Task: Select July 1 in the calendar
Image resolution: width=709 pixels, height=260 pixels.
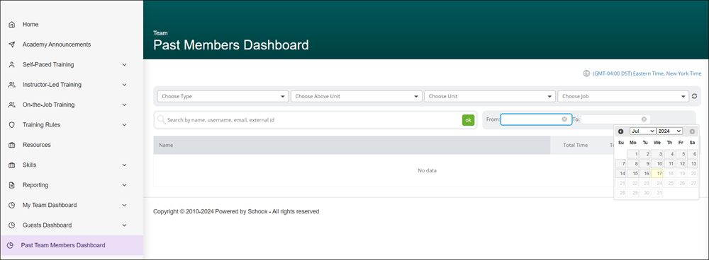Action: [633, 154]
